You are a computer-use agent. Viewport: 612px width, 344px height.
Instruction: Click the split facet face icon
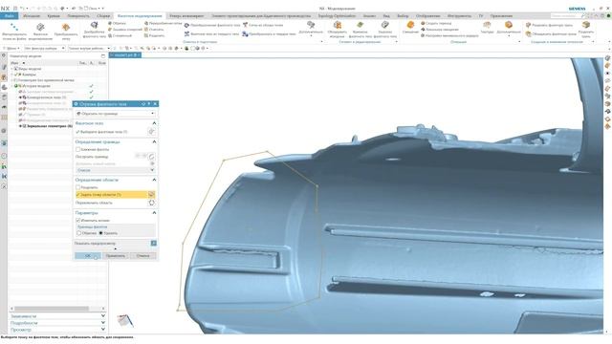pyautogui.click(x=529, y=25)
